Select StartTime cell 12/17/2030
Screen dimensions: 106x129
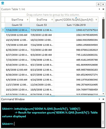pos(17,85)
